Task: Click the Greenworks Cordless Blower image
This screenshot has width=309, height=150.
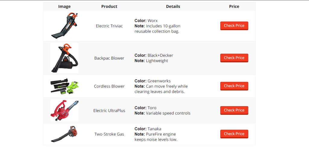Action: click(x=64, y=86)
